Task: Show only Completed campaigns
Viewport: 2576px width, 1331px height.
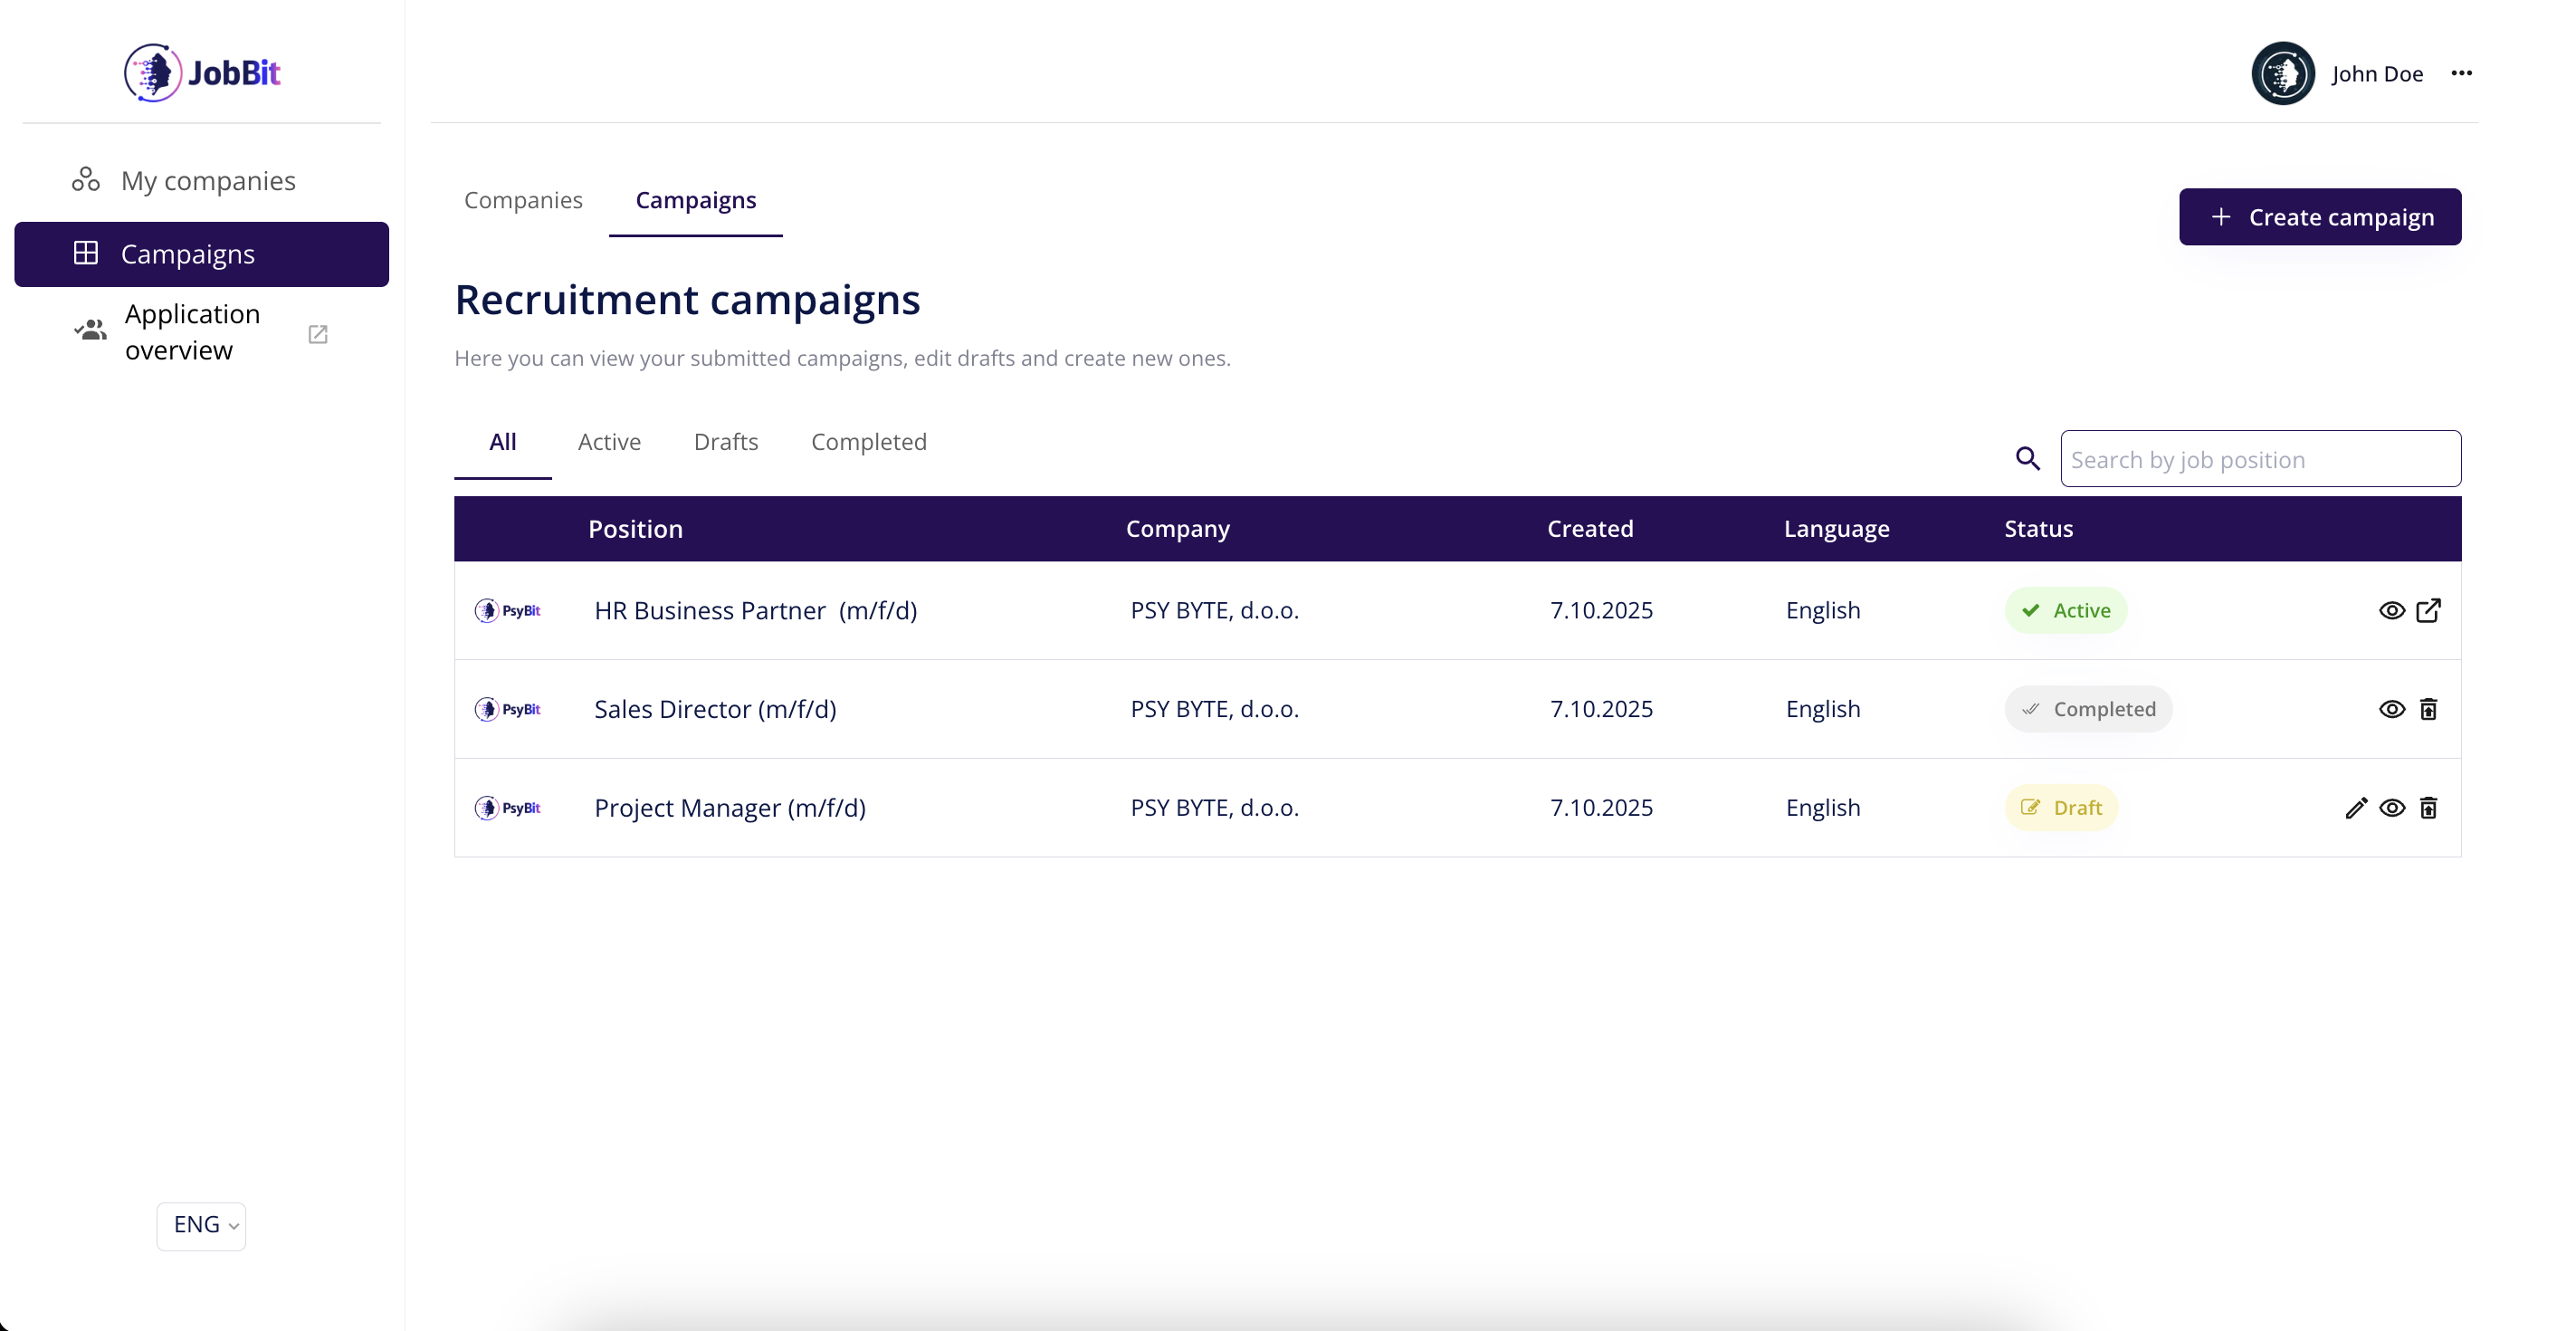Action: 868,442
